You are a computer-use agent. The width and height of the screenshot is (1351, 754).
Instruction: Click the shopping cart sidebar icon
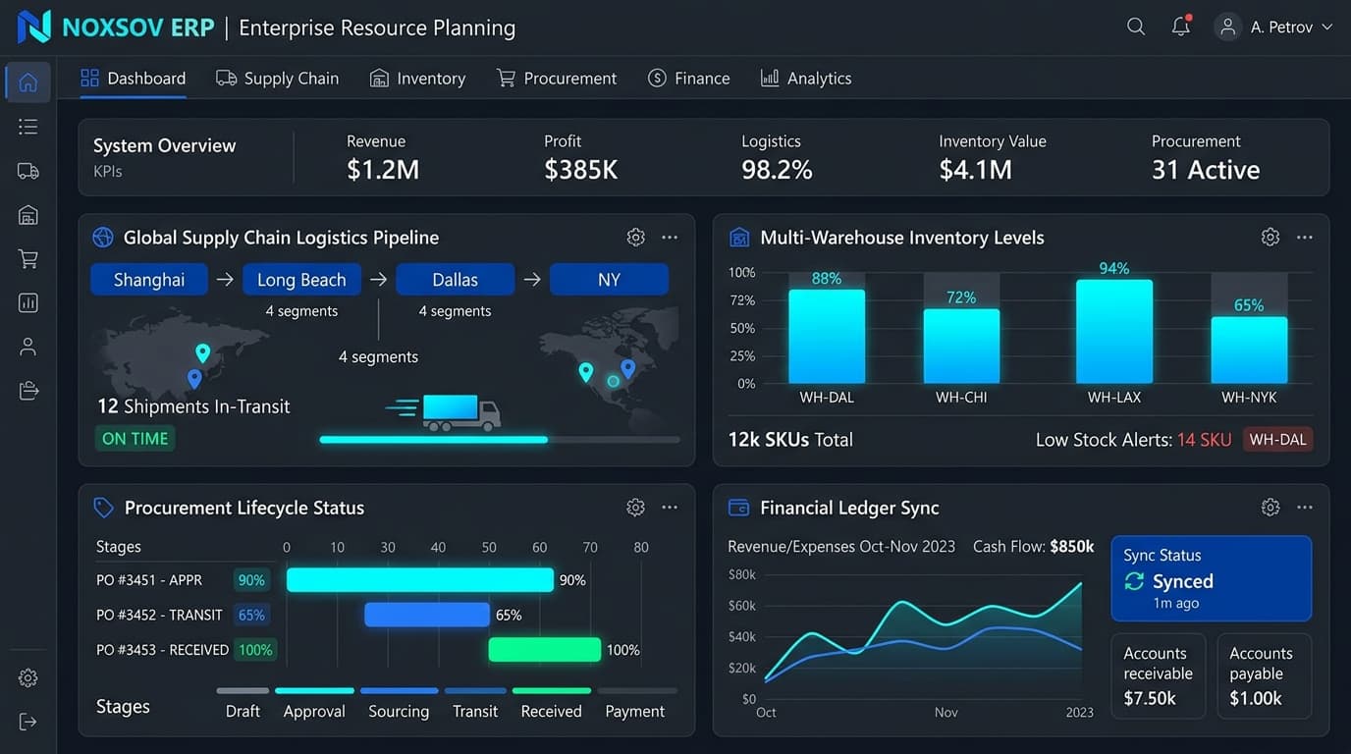tap(27, 259)
